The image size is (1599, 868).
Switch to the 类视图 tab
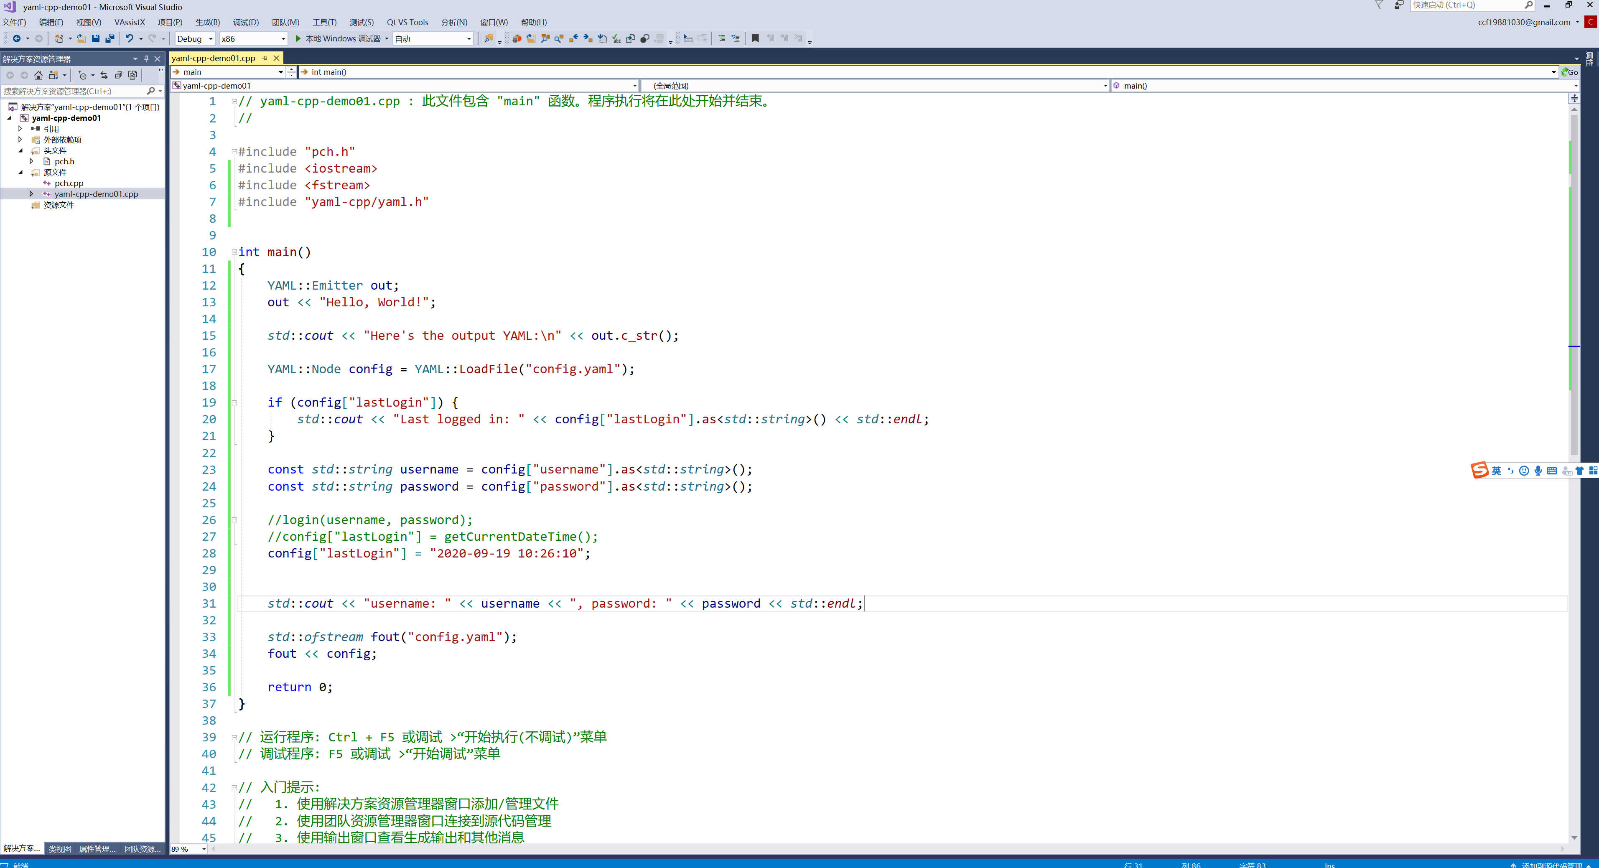click(60, 849)
